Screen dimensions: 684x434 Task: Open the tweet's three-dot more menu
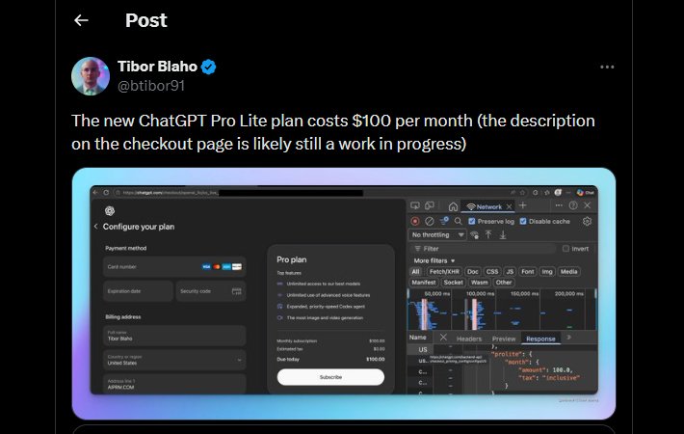pyautogui.click(x=607, y=67)
